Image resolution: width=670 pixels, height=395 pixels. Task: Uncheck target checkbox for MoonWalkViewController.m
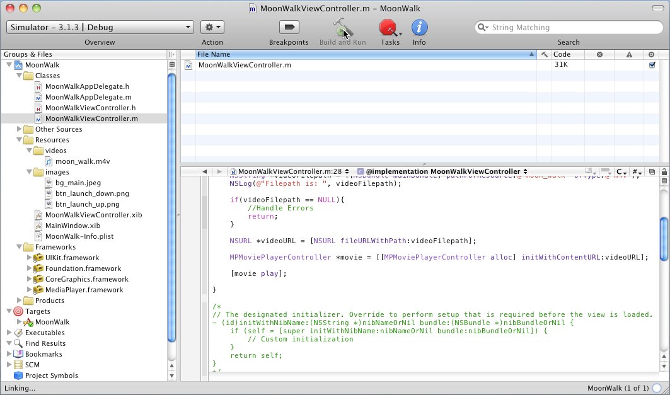click(x=652, y=65)
